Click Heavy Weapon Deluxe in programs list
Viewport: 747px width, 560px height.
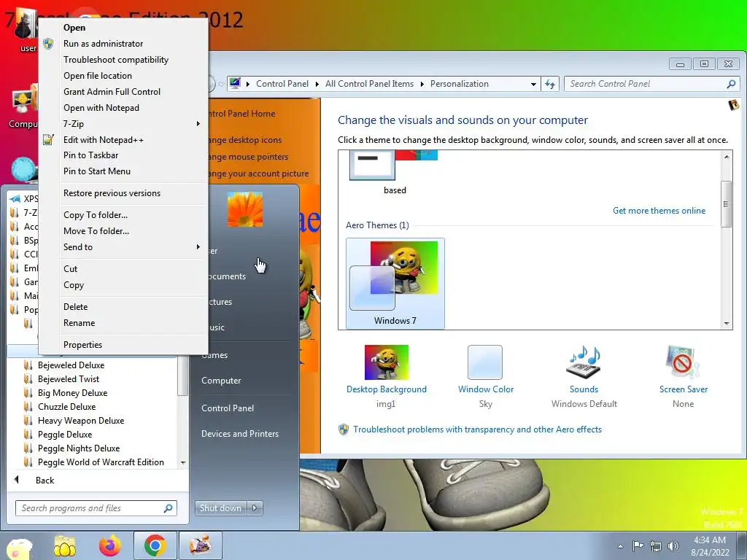tap(81, 421)
